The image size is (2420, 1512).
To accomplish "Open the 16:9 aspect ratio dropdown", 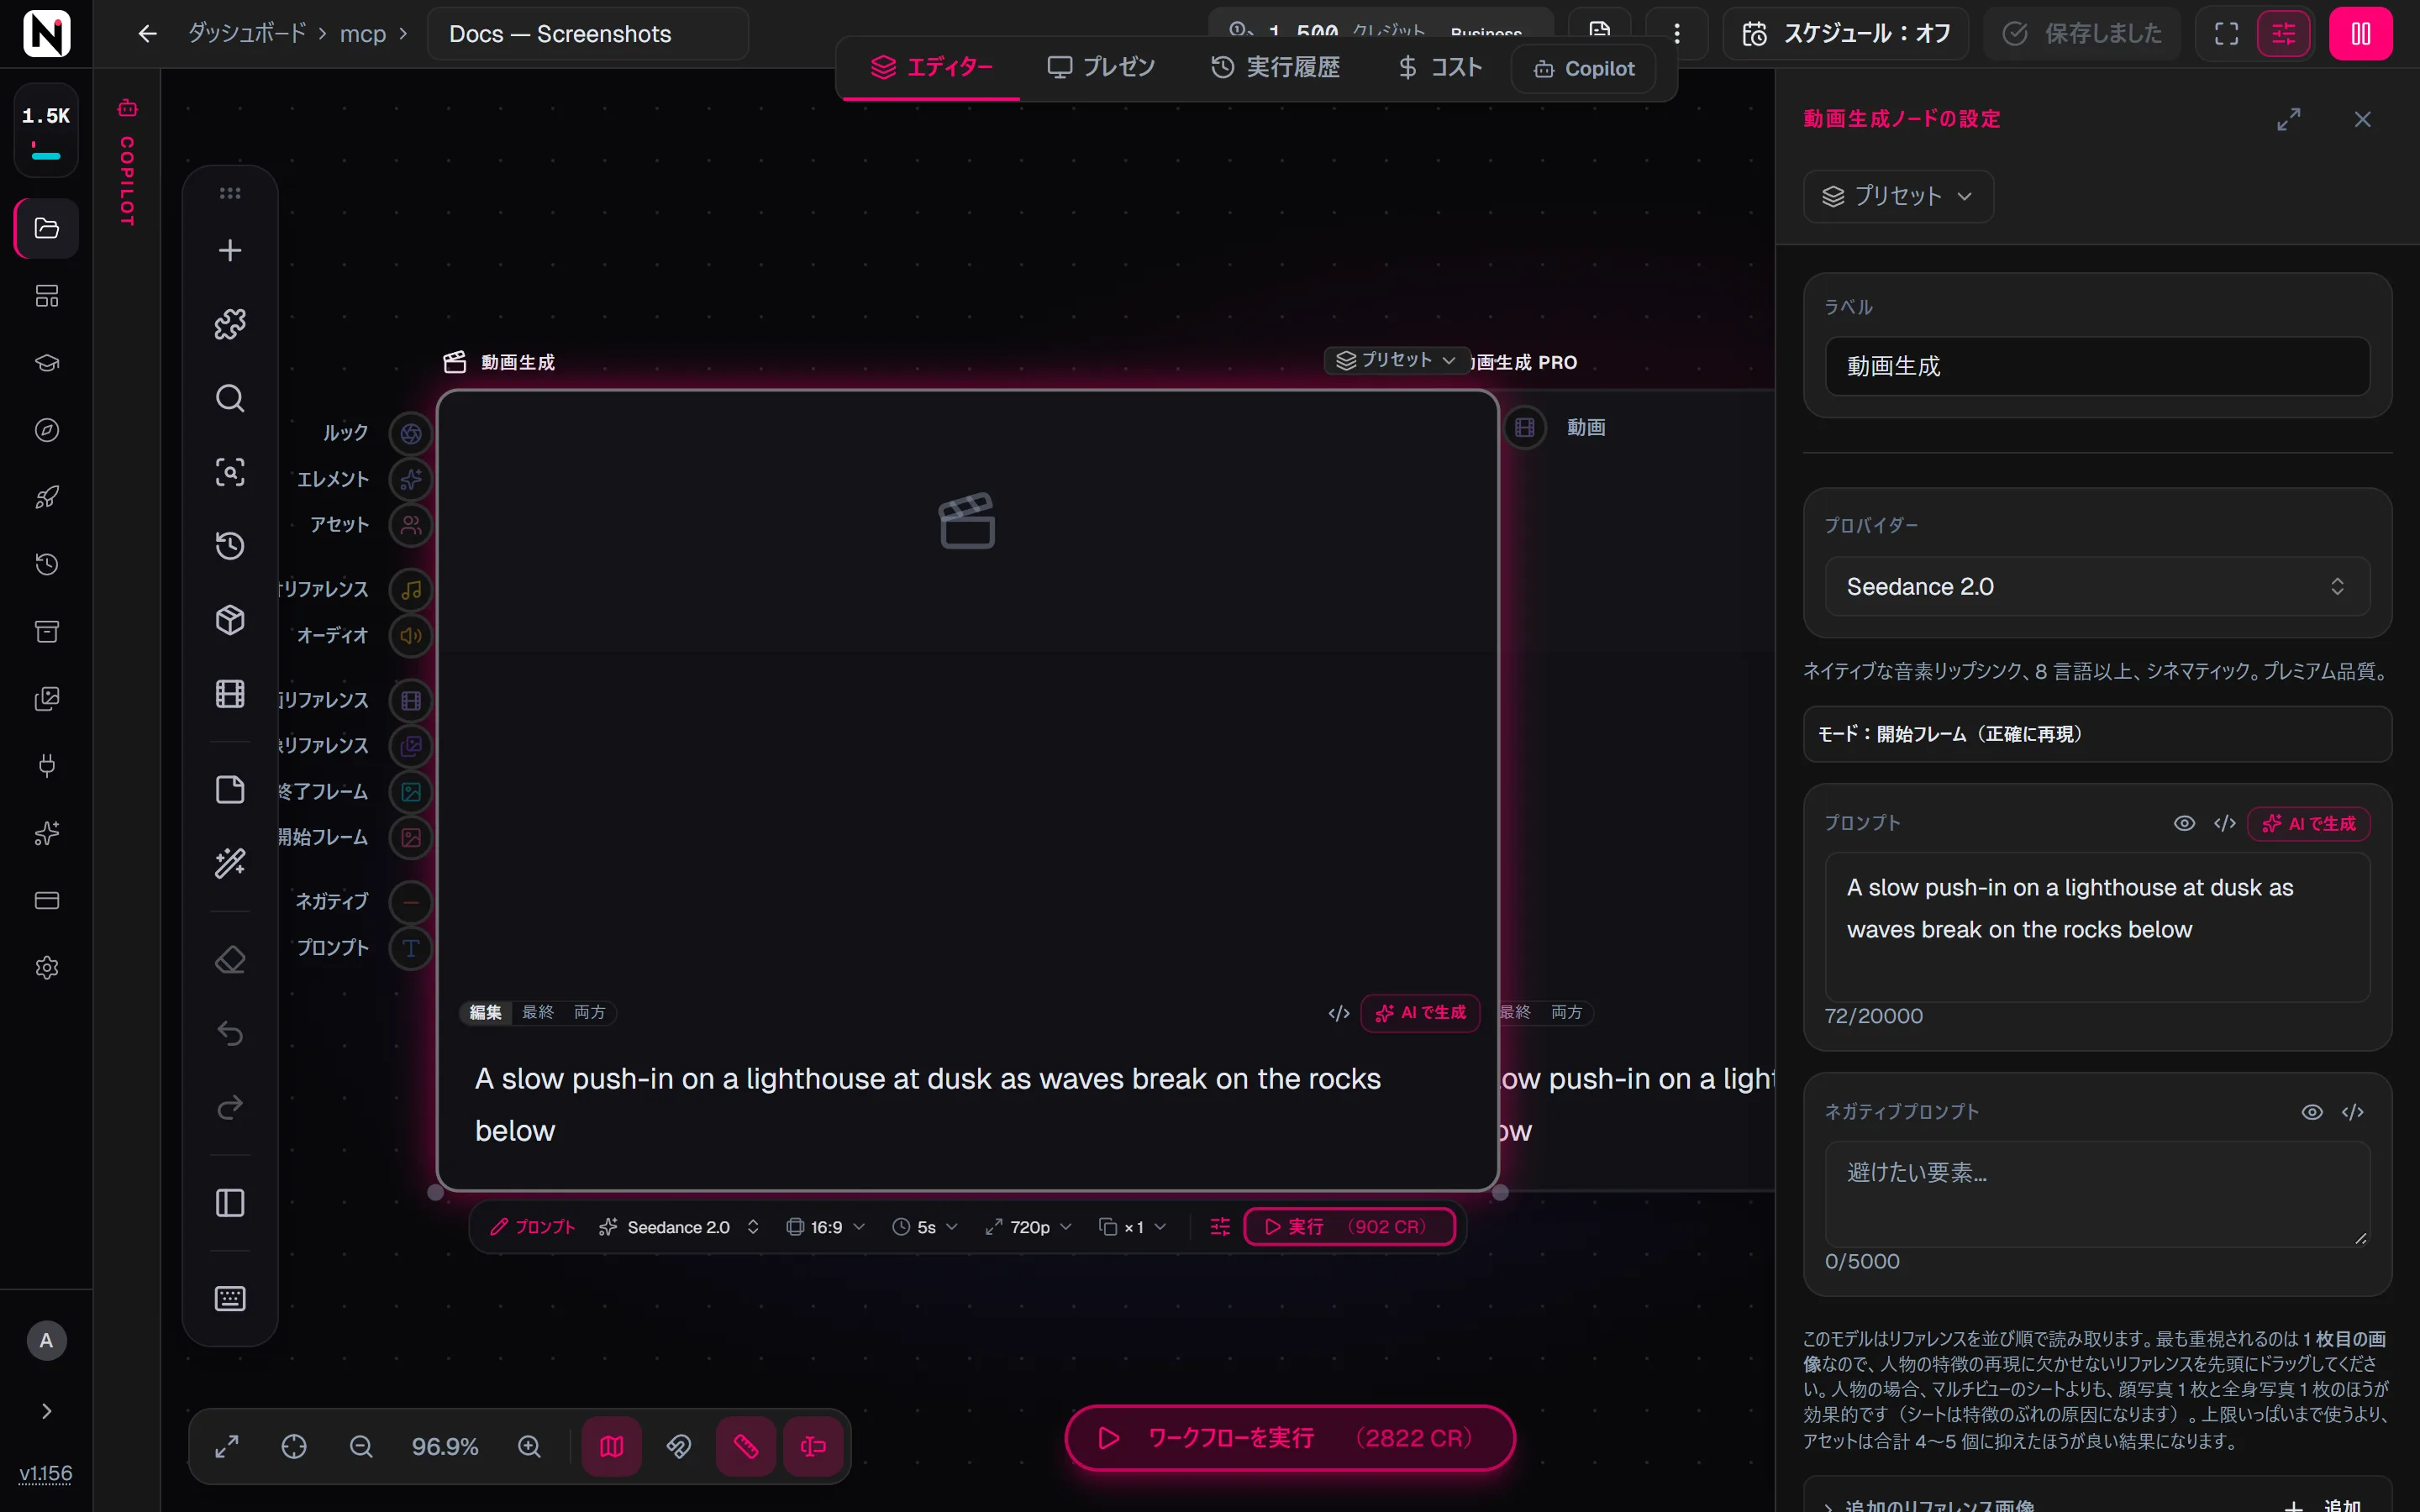I will point(826,1227).
